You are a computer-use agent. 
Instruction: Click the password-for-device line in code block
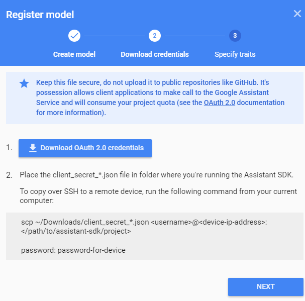tap(73, 250)
